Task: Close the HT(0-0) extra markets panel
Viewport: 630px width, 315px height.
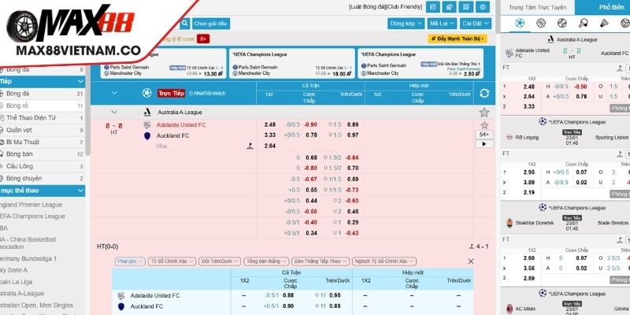Action: tap(470, 261)
